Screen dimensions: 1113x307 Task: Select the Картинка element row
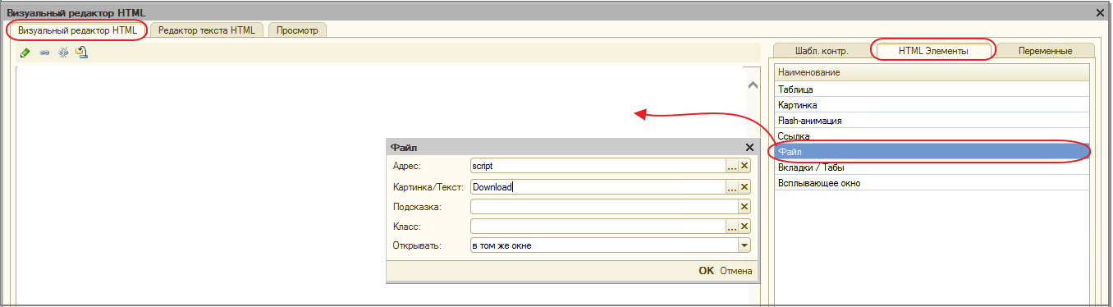[932, 105]
